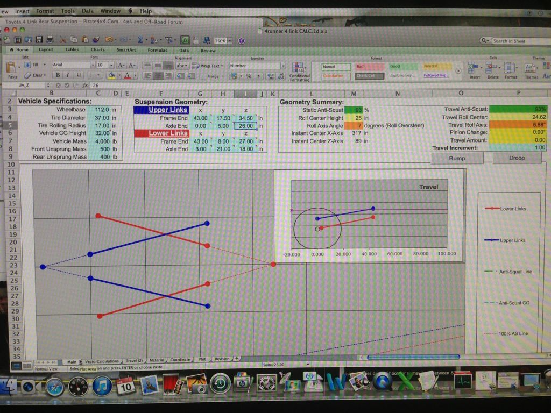Click the Paste clipboard icon
The width and height of the screenshot is (551, 413).
click(x=12, y=68)
